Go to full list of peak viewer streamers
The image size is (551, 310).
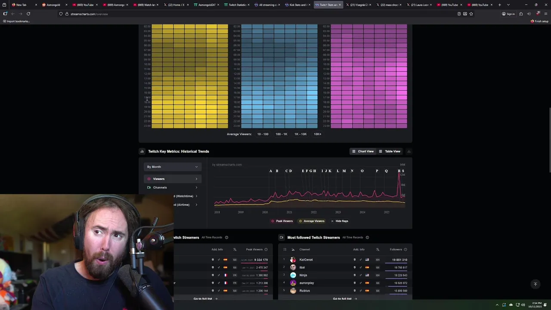[205, 299]
